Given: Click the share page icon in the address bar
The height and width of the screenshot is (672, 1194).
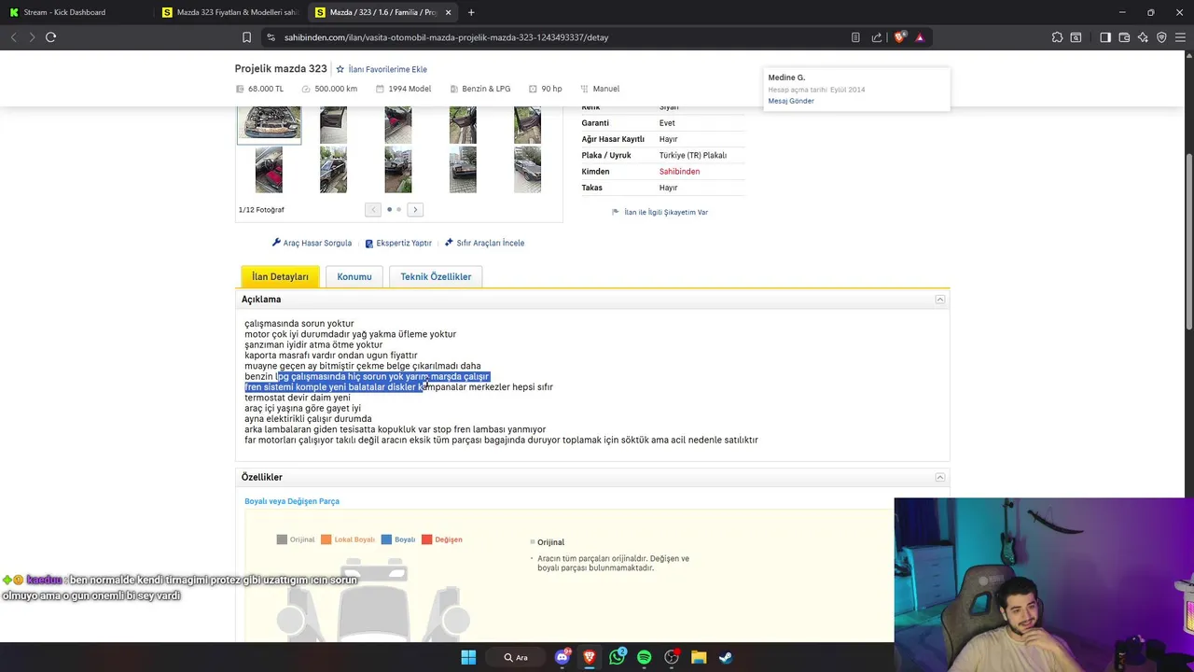Looking at the screenshot, I should coord(877,37).
